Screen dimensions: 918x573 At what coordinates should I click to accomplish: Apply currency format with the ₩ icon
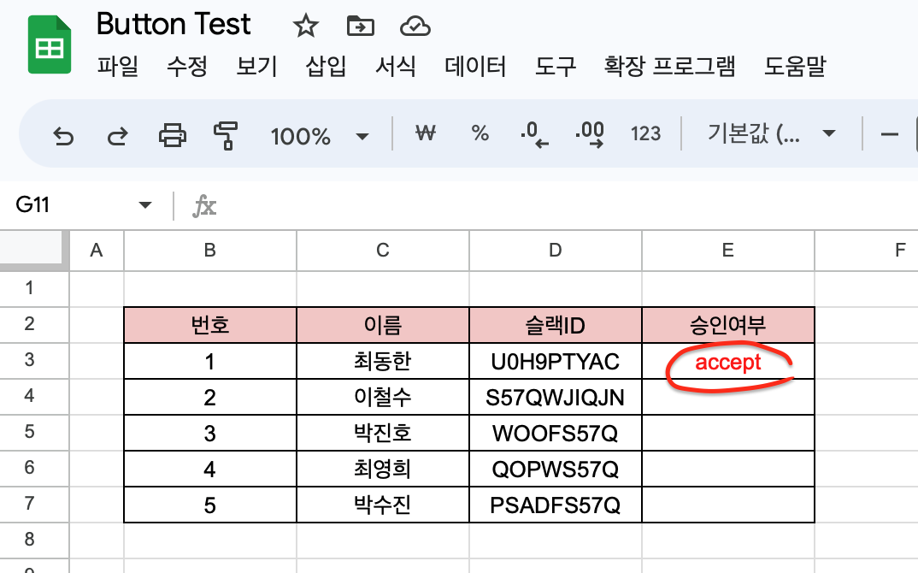click(x=425, y=133)
